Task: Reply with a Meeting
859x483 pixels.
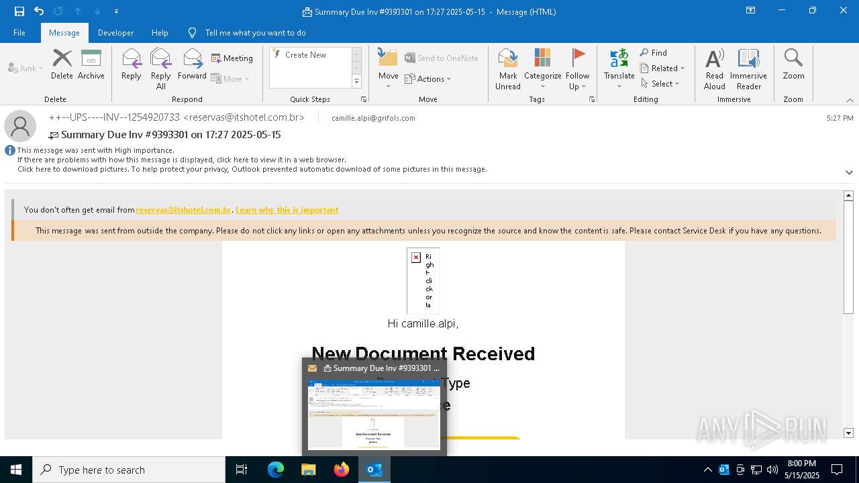Action: pyautogui.click(x=232, y=58)
